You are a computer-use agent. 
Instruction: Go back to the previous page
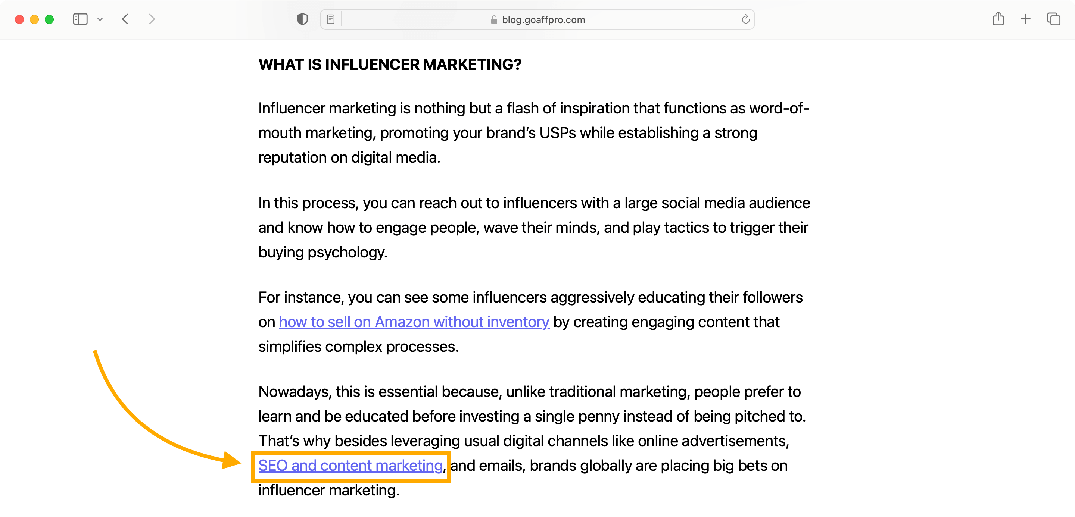(x=125, y=19)
